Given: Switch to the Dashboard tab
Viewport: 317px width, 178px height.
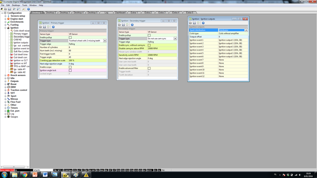Looking at the screenshot, I should pyautogui.click(x=120, y=13).
